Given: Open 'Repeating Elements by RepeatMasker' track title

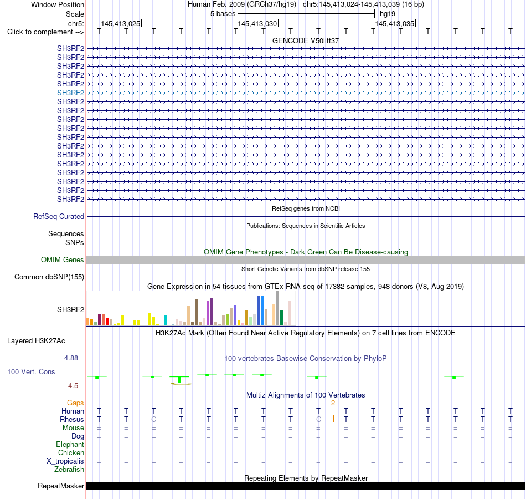Looking at the screenshot, I should tap(306, 478).
